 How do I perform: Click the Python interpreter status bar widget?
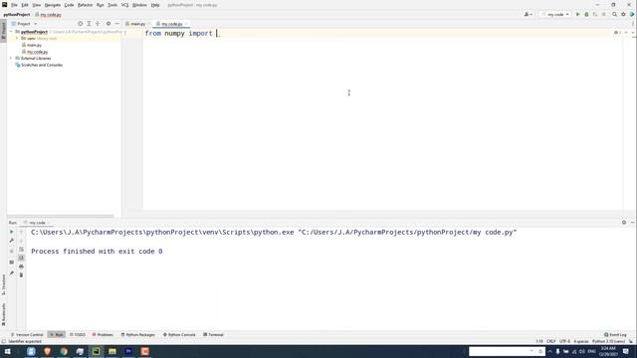tap(608, 341)
